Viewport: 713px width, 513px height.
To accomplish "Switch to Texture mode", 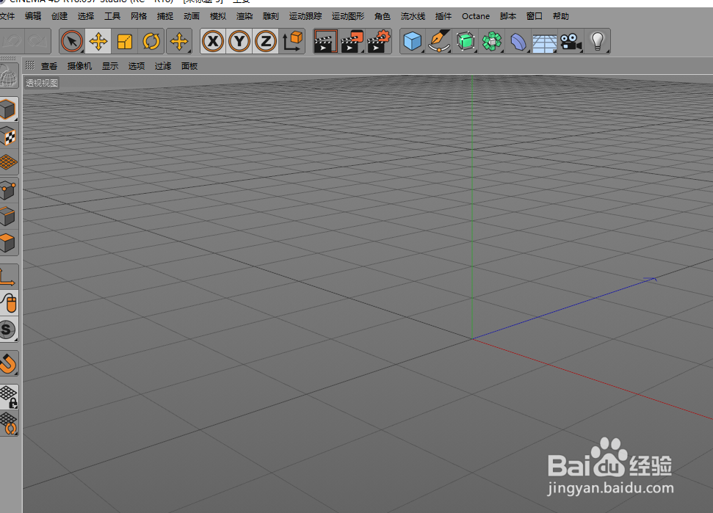I will click(9, 136).
